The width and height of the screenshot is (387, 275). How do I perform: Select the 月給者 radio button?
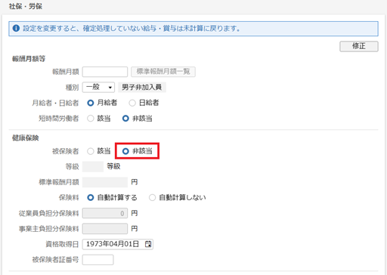pos(91,103)
